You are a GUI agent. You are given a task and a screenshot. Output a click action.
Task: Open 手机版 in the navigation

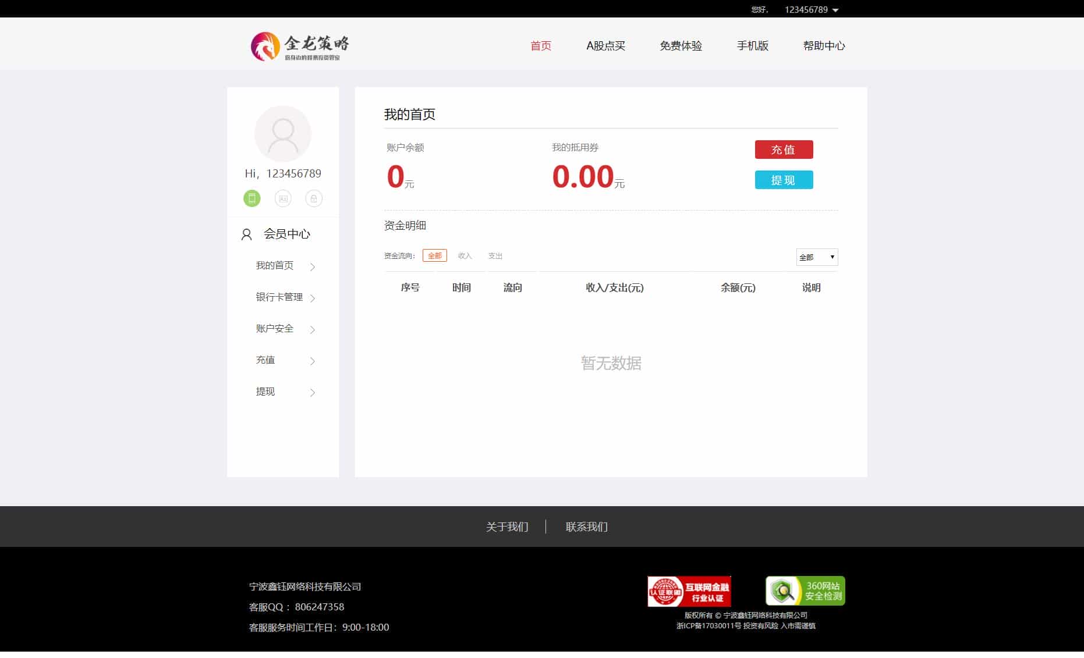pyautogui.click(x=752, y=46)
